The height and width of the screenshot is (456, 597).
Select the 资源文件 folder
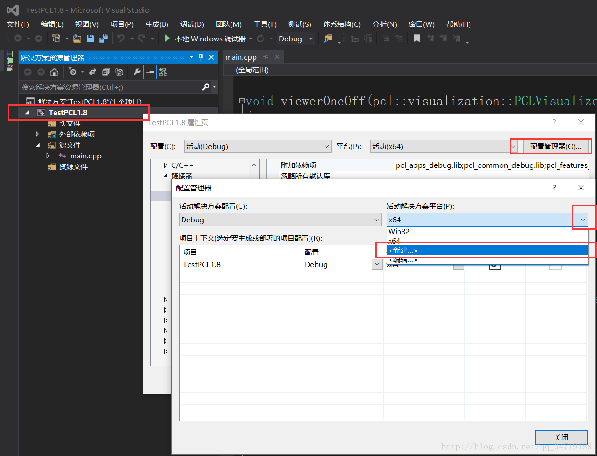73,166
